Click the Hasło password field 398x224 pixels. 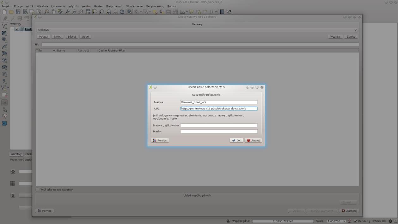click(219, 132)
